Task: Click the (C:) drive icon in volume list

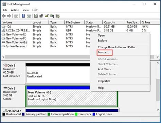Action: pyautogui.click(x=3, y=27)
